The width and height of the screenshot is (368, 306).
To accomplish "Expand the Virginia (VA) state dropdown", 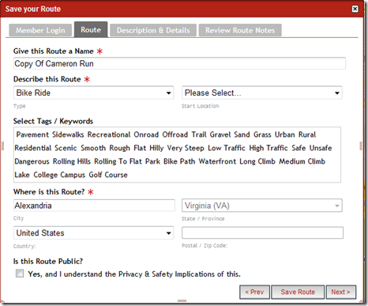I will [x=262, y=206].
